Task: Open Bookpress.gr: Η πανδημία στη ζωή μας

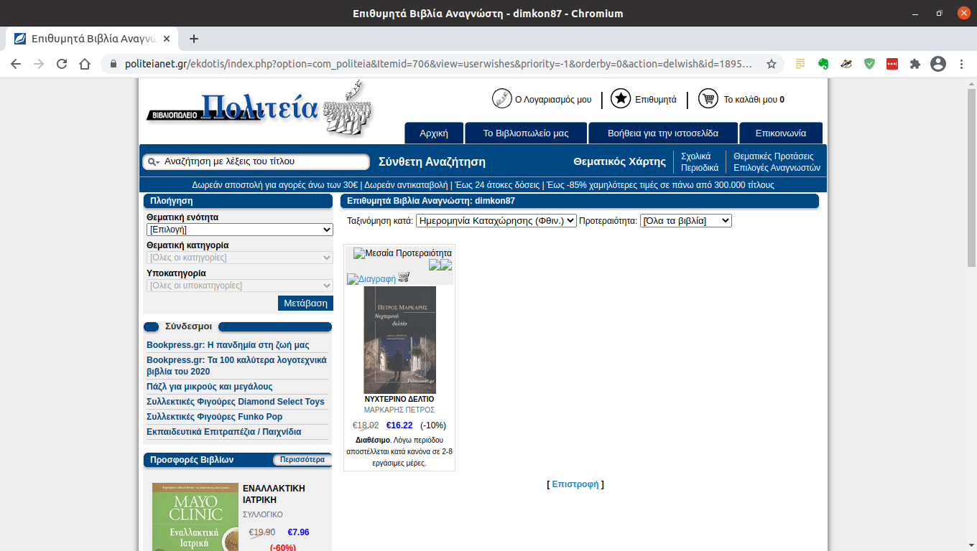Action: point(228,345)
